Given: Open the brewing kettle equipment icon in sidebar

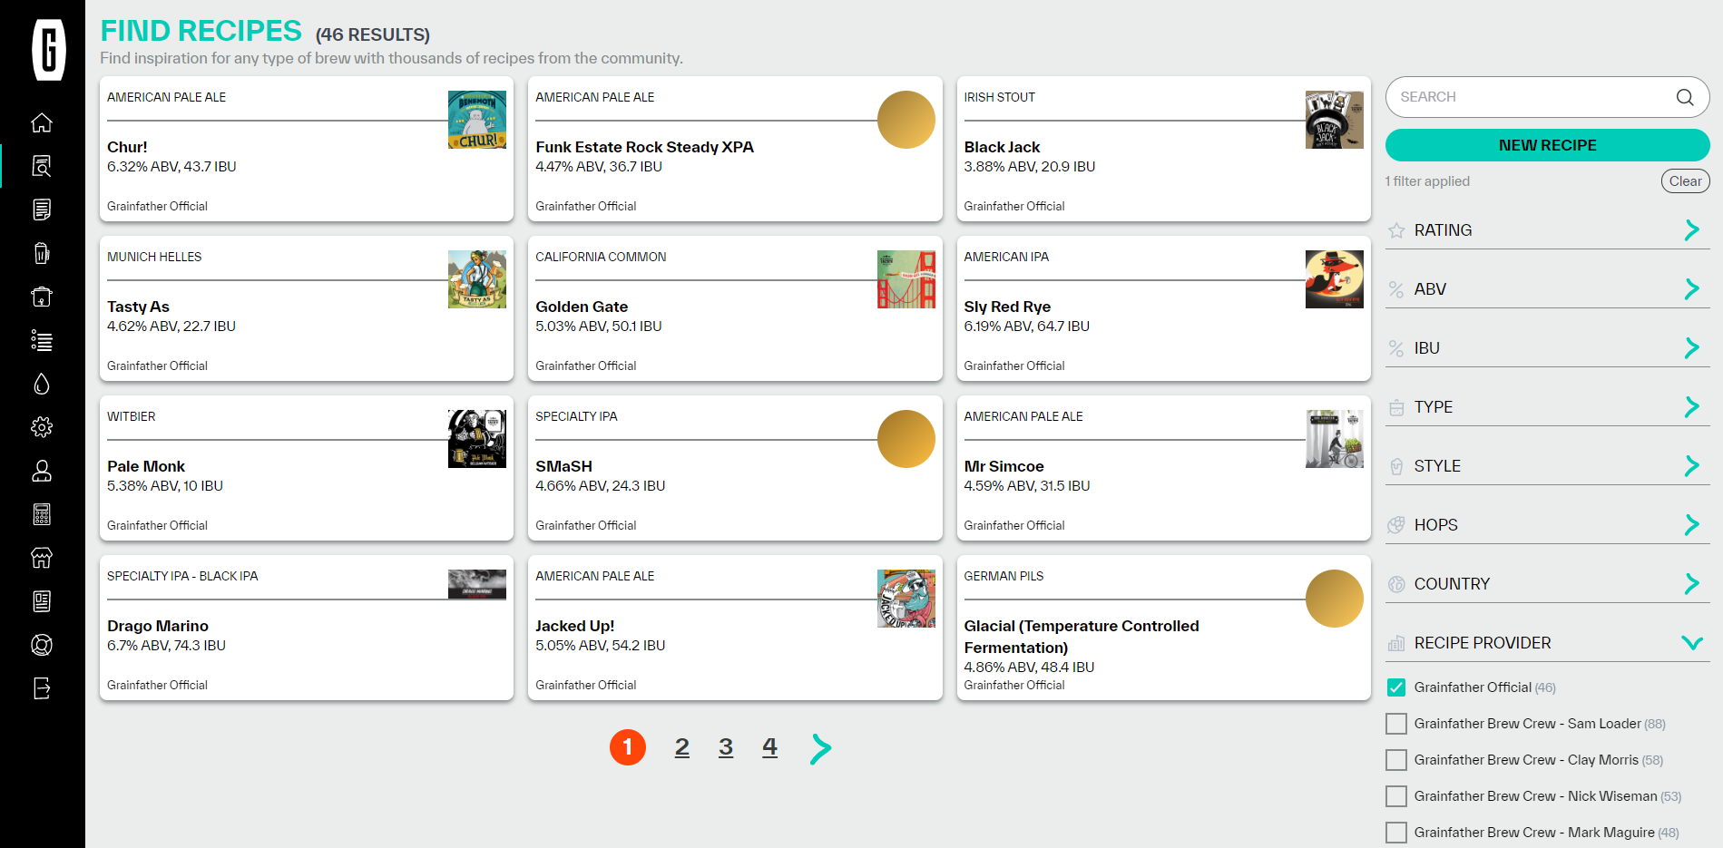Looking at the screenshot, I should (42, 297).
